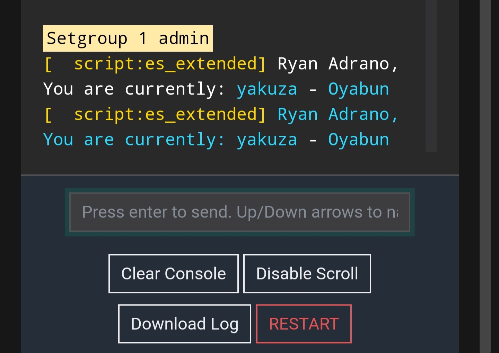Disable auto-scrolling via the Disable Scroll button

click(307, 273)
